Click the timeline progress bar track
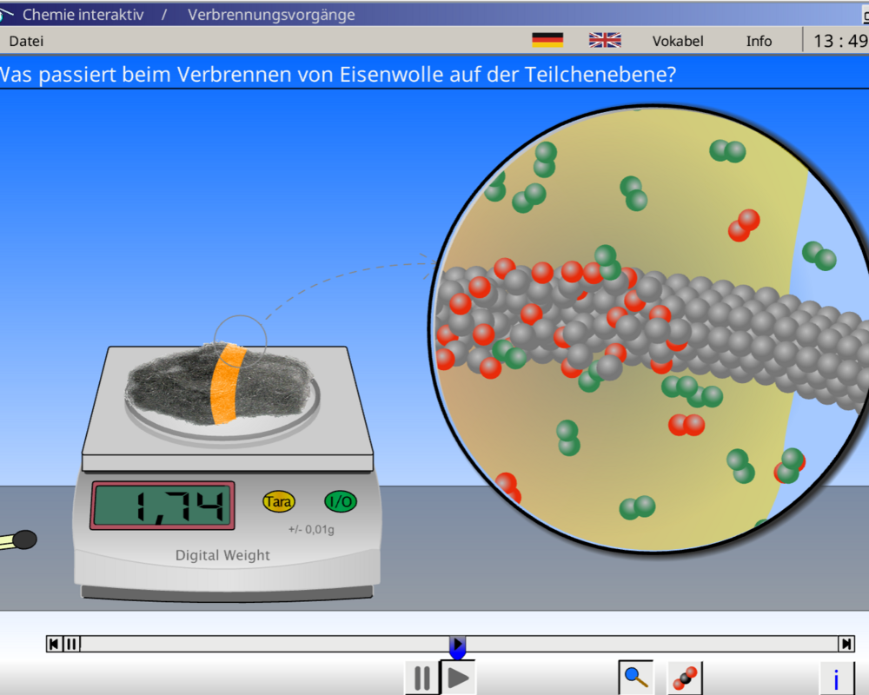 (x=261, y=644)
